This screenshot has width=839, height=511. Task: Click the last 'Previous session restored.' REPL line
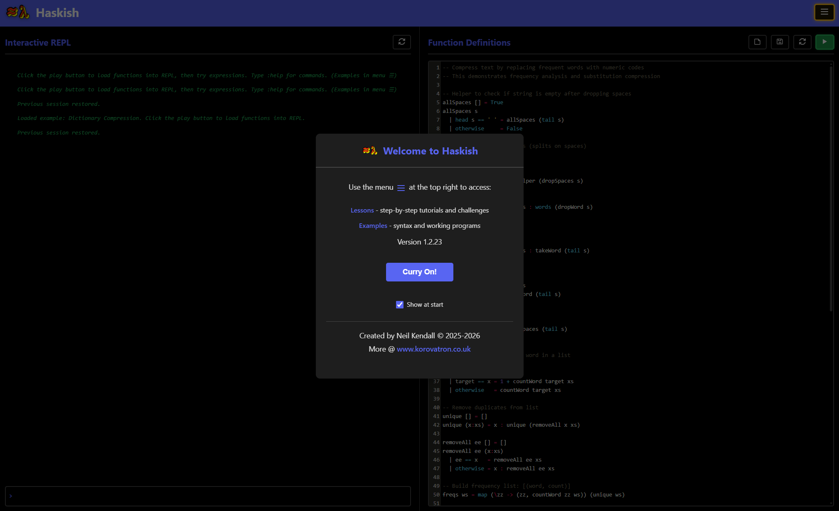[x=59, y=133]
